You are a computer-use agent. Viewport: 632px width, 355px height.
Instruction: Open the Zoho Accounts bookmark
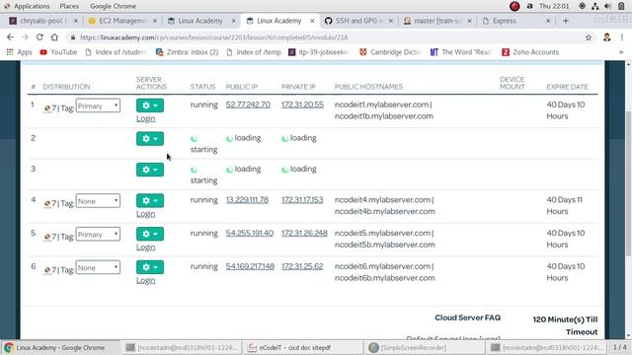click(x=530, y=52)
